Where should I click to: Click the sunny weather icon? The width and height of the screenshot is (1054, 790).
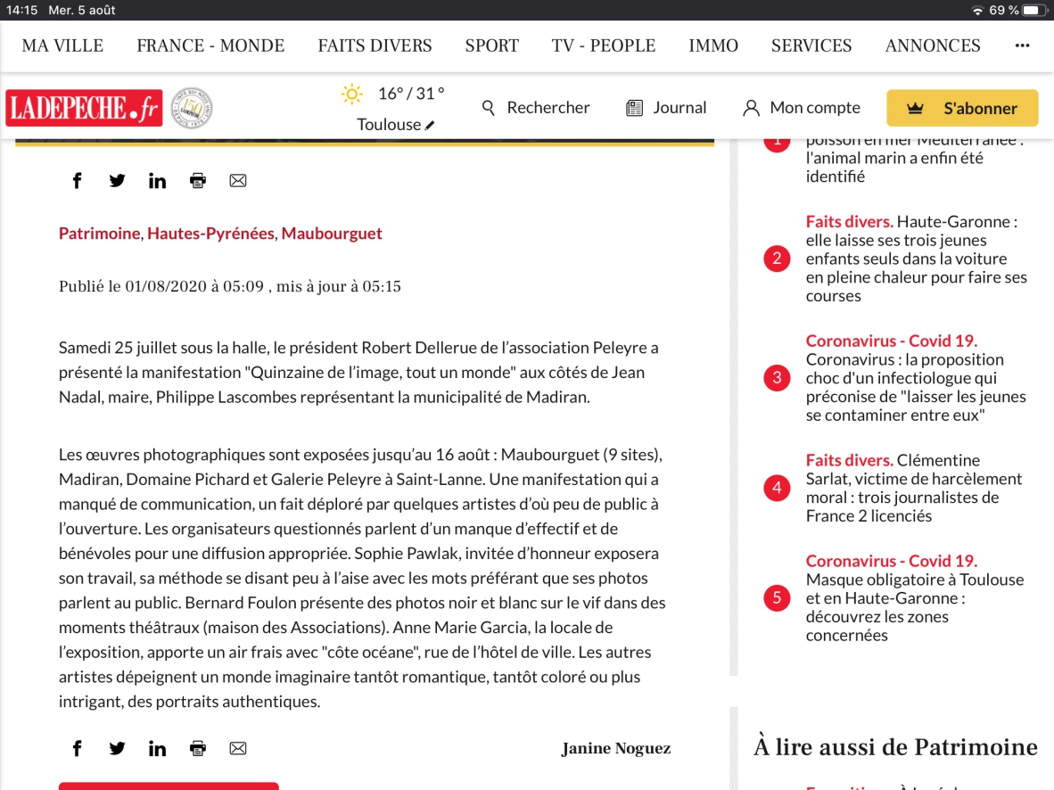[x=351, y=95]
